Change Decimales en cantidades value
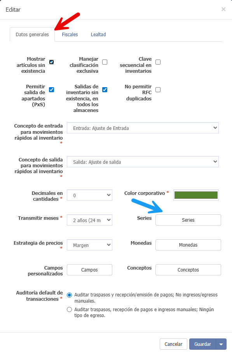 coord(89,195)
